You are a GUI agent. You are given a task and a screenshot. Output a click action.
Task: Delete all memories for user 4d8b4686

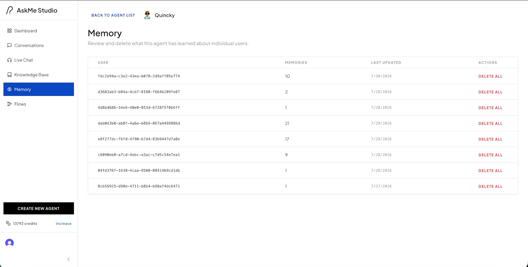tap(490, 108)
